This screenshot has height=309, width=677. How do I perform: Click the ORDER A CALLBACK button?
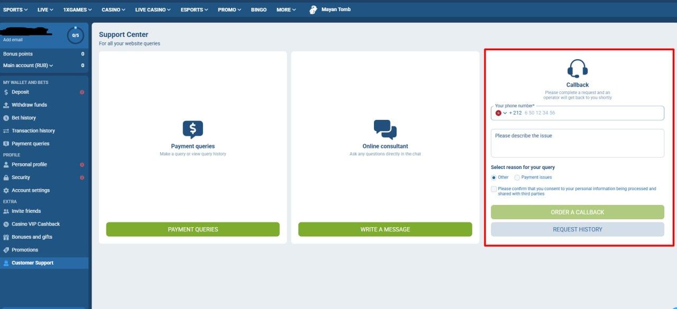pyautogui.click(x=577, y=212)
